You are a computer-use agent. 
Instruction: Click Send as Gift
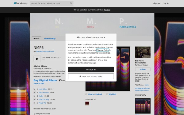pyautogui.click(x=39, y=83)
